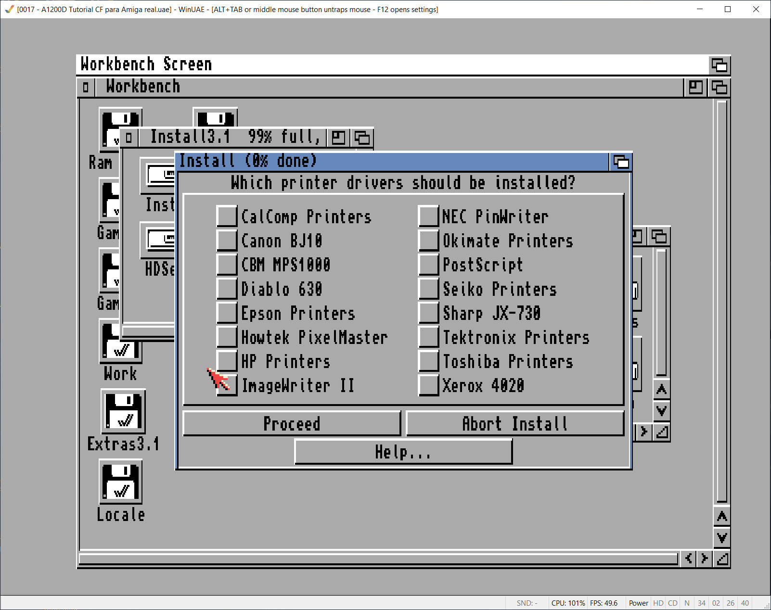Click the Workbench window zoom gadget
771x610 pixels.
point(695,87)
